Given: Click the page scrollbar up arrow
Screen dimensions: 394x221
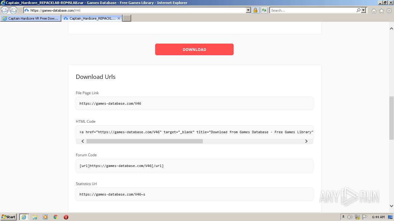Looking at the screenshot, I should [391, 29].
